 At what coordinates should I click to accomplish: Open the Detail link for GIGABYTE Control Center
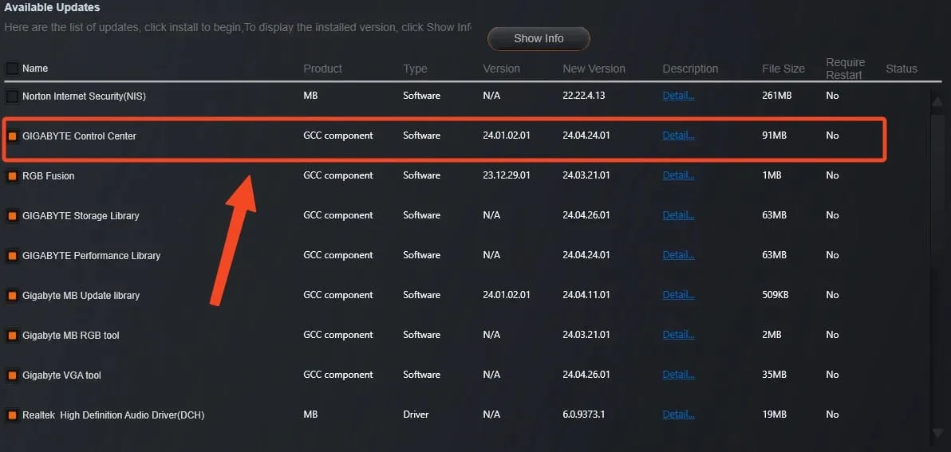(678, 136)
